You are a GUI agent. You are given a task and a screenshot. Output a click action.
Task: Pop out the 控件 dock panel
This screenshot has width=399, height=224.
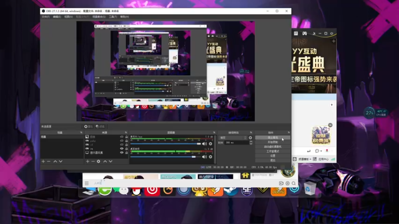pyautogui.click(x=289, y=132)
